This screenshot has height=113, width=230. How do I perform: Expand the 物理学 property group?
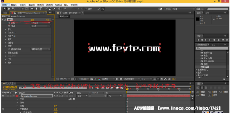point(6,43)
